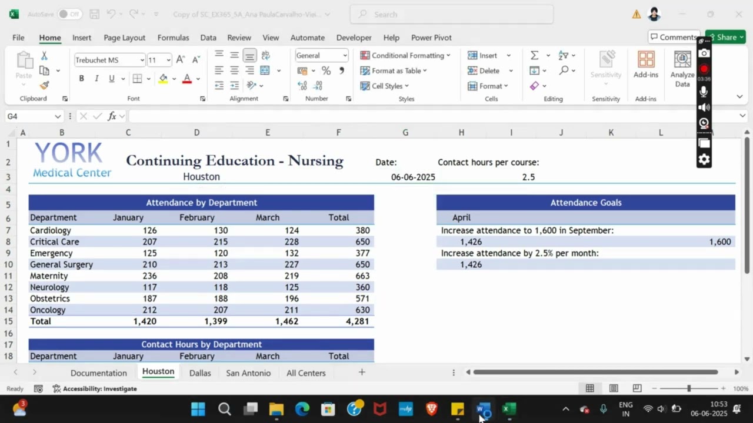
Task: Click the Microsoft Word taskbar icon
Action: 484,409
